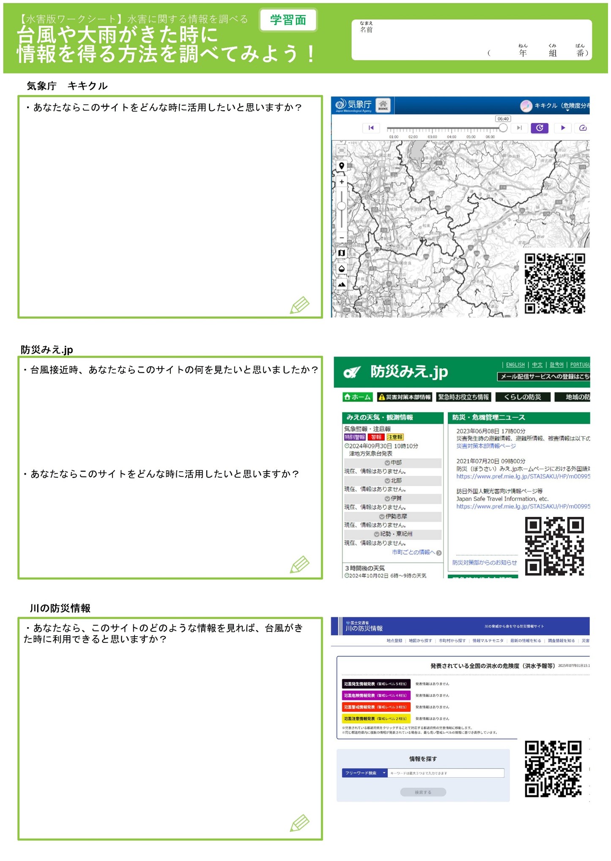Viewport: 611px width, 861px height.
Task: Click the 名前 name entry field
Action: 471,40
